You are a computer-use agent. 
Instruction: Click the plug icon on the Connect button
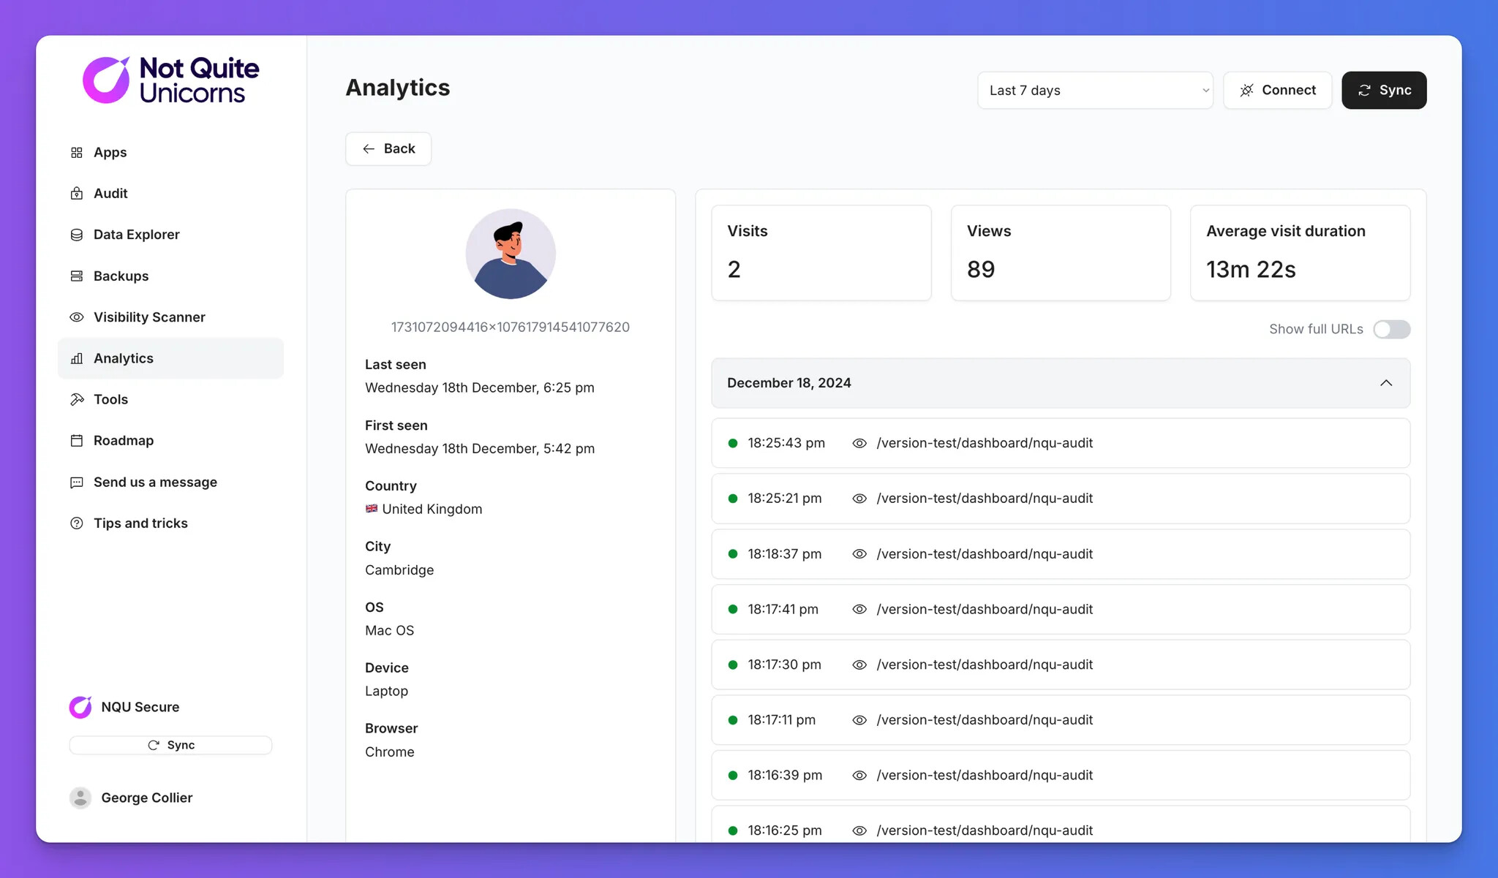(1247, 90)
